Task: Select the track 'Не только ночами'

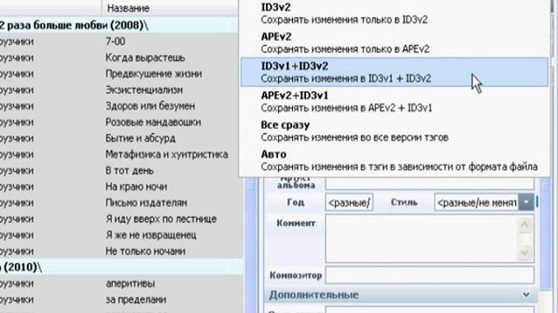Action: 146,251
